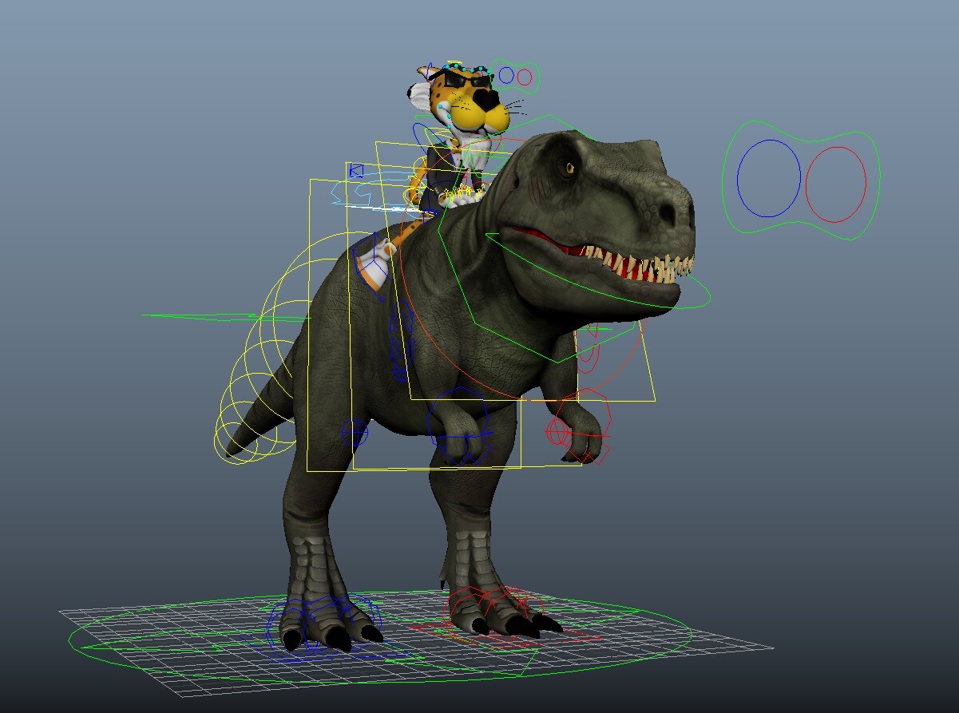Viewport: 959px width, 713px height.
Task: Select the small blue box controller near Chester's leg
Action: coord(357,170)
